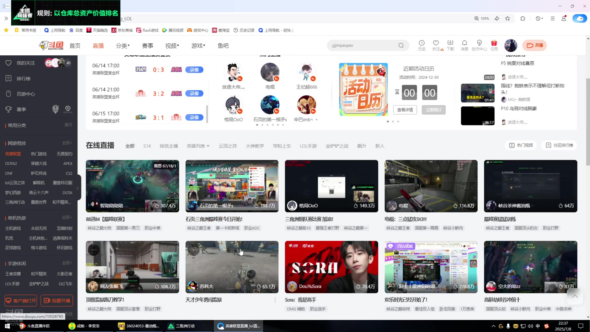This screenshot has width=590, height=332.
Task: Click the blue cloud sync icon
Action: [x=580, y=18]
